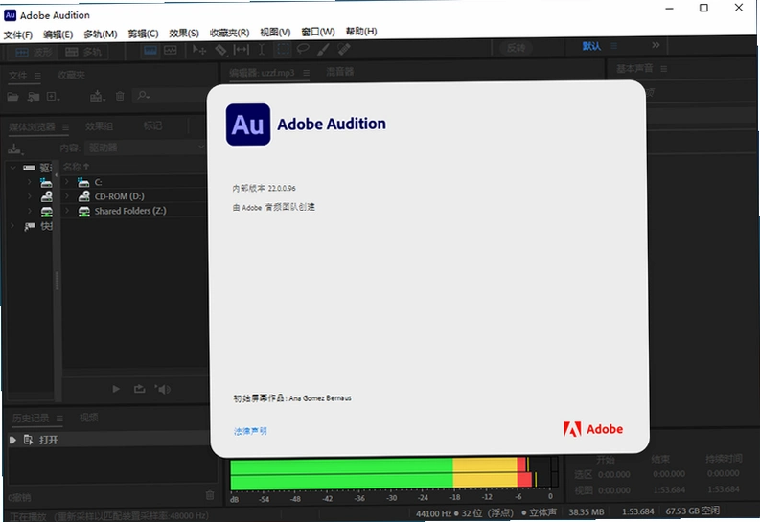760x522 pixels.
Task: Open Essential Sound panel menu icon
Action: click(664, 69)
